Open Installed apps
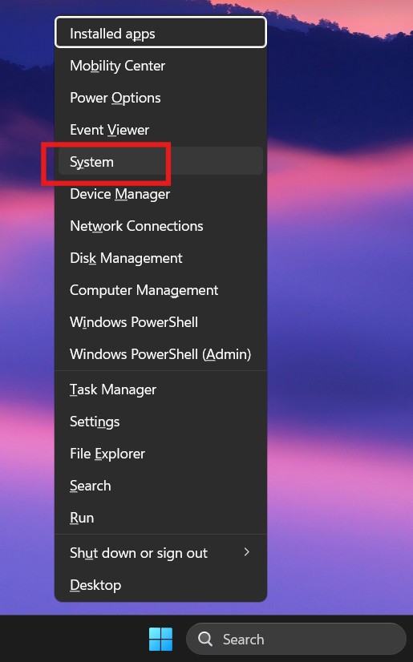This screenshot has height=662, width=413. [160, 33]
